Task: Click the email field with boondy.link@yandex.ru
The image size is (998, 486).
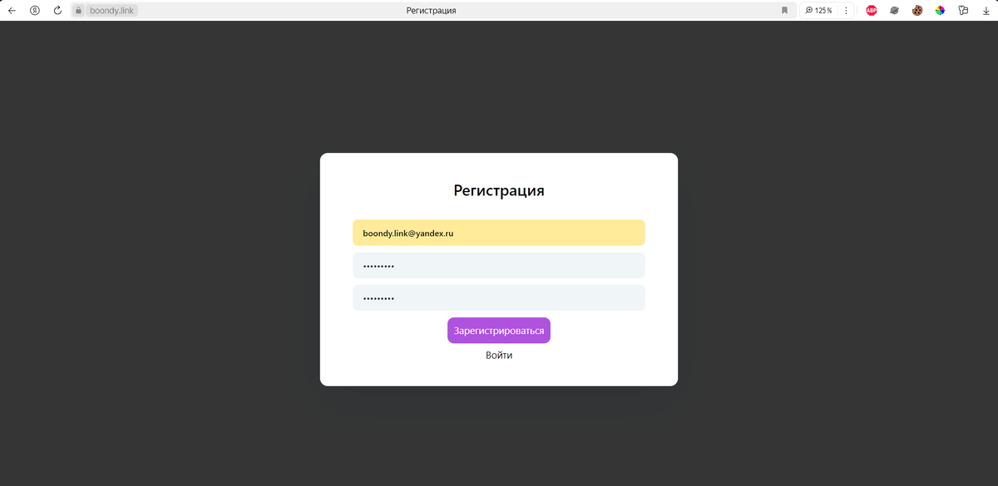Action: 499,233
